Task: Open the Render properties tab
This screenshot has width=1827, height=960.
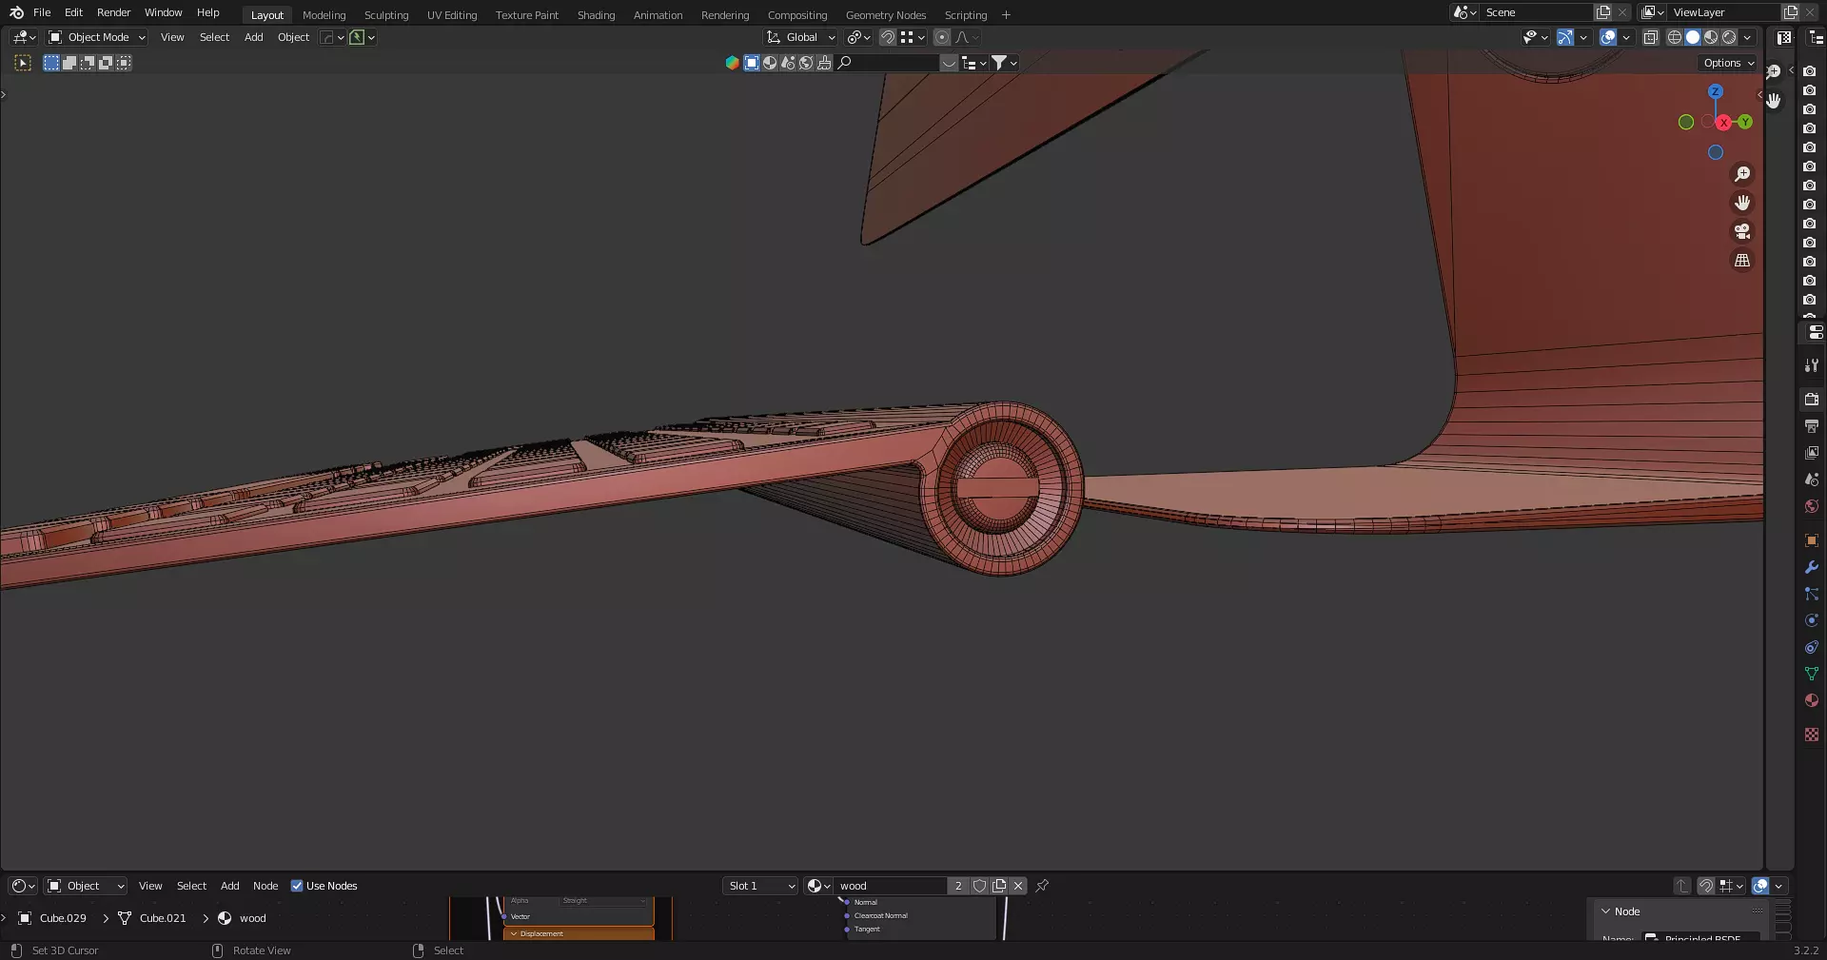Action: coord(1812,400)
